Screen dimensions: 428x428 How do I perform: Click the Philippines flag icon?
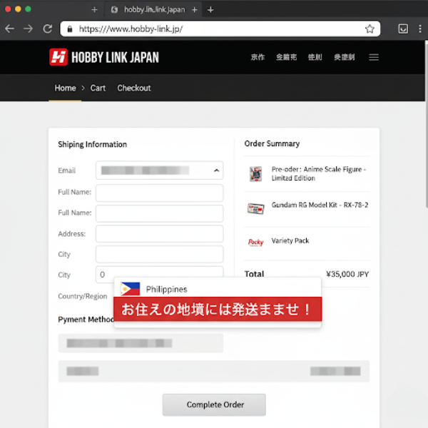pos(131,289)
